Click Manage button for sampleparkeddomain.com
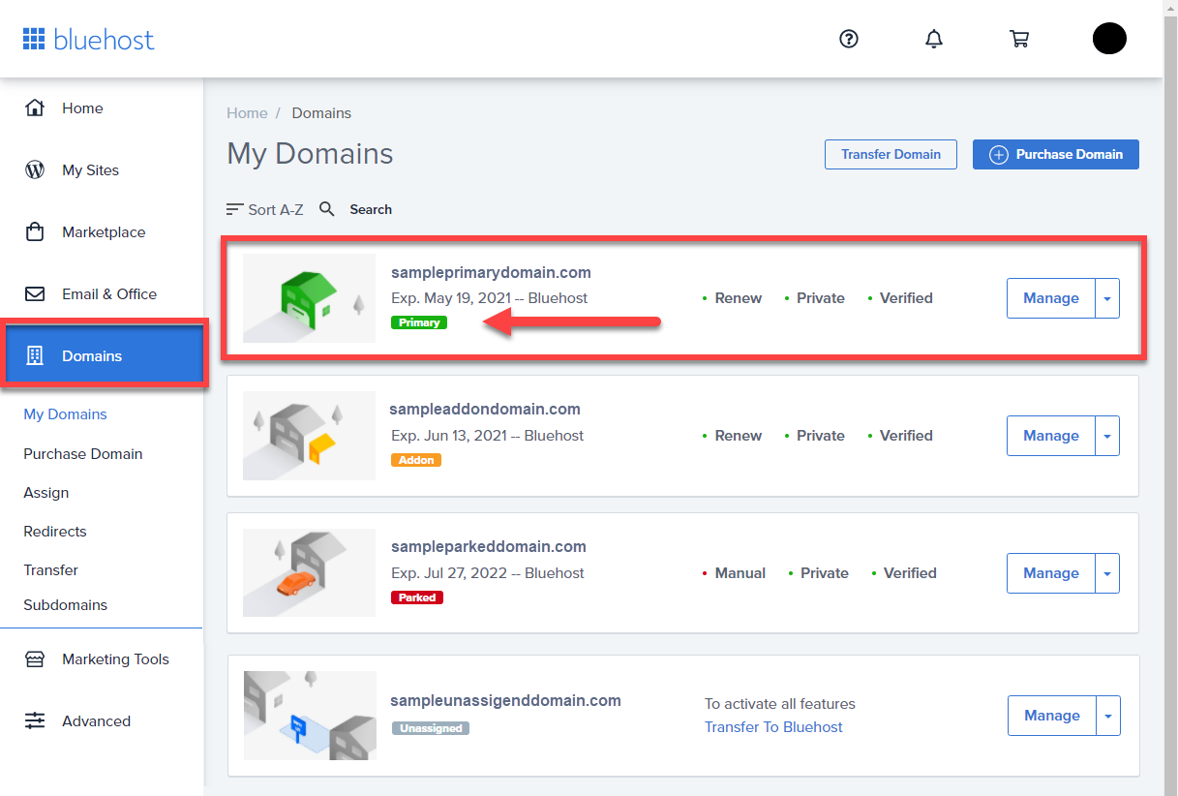Screen dimensions: 1178x796 [1051, 573]
